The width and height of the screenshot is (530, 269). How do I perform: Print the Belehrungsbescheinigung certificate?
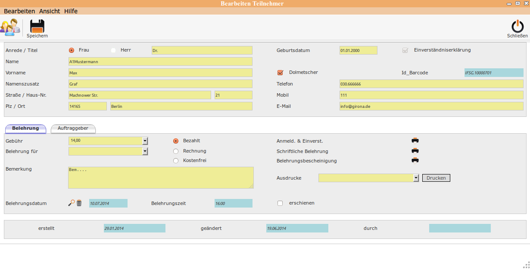[x=415, y=160]
